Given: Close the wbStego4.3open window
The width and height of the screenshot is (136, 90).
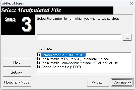Looking at the screenshot, I should pyautogui.click(x=131, y=3).
